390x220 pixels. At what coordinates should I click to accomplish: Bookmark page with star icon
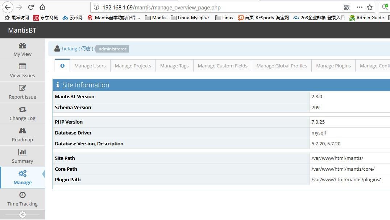pos(370,7)
